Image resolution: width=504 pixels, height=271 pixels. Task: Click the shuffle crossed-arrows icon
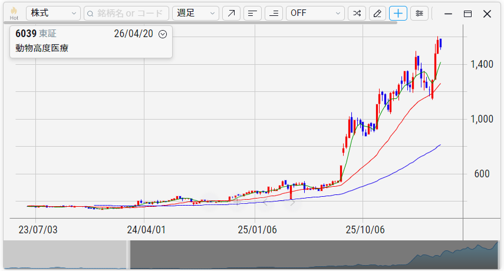[x=357, y=13]
